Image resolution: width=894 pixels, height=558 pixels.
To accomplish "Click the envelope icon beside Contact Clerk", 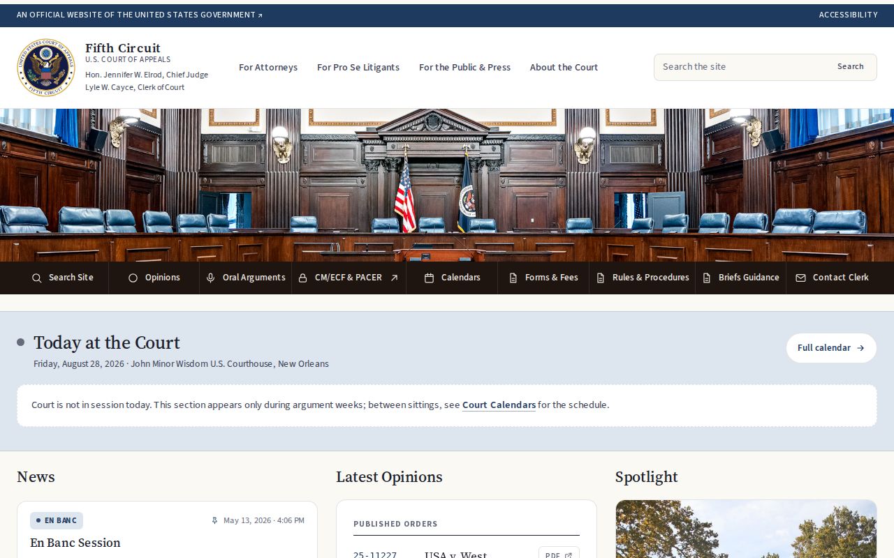I will tap(800, 278).
